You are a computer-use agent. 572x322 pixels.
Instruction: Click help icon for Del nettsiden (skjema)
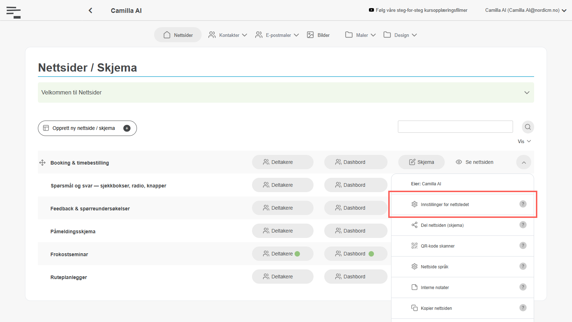coord(523,225)
